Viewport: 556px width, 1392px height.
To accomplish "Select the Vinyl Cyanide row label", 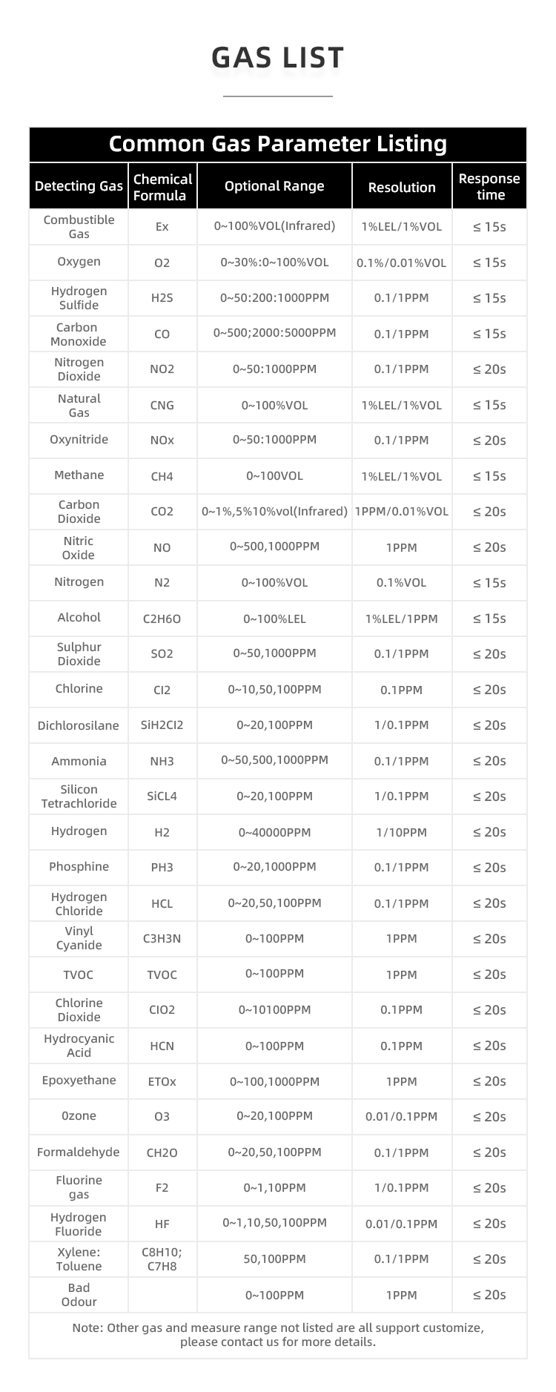I will pos(79,938).
